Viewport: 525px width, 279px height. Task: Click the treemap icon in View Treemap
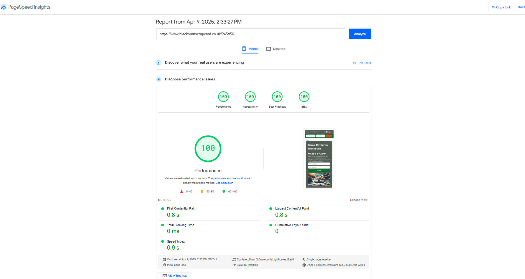point(165,276)
